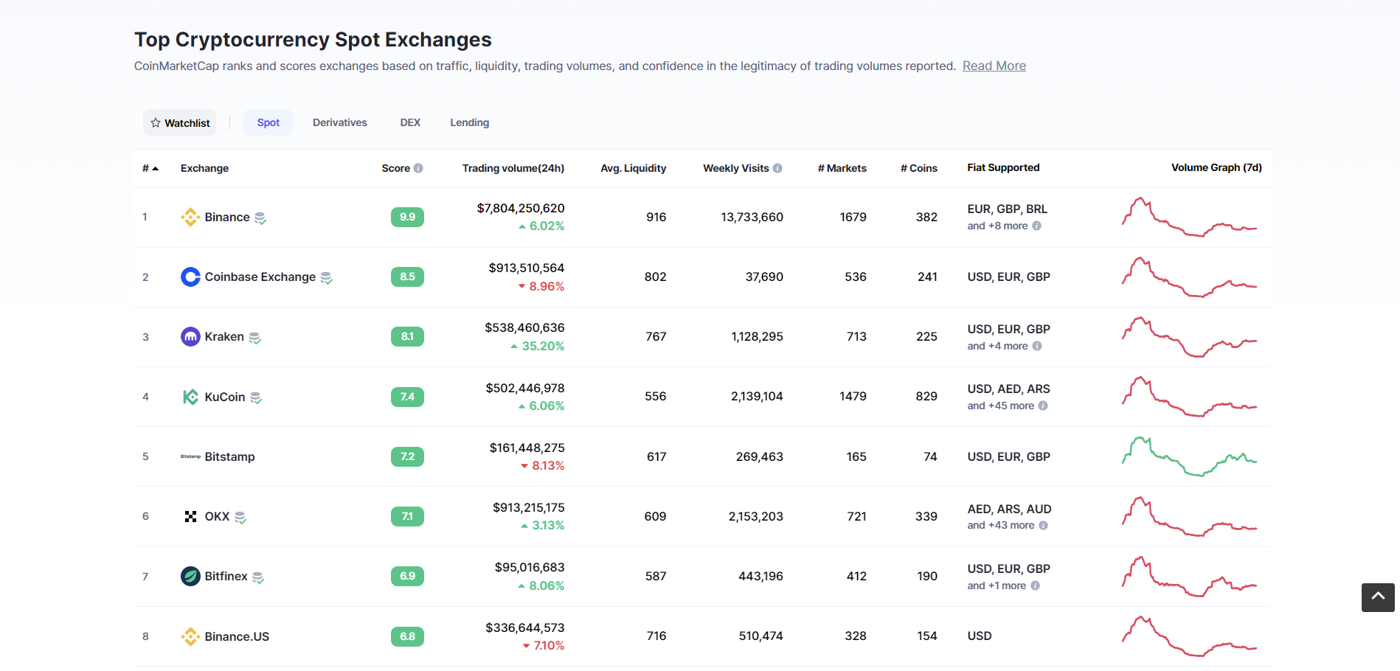Click the reserves badge beside Kraken
1400x671 pixels.
pos(254,338)
